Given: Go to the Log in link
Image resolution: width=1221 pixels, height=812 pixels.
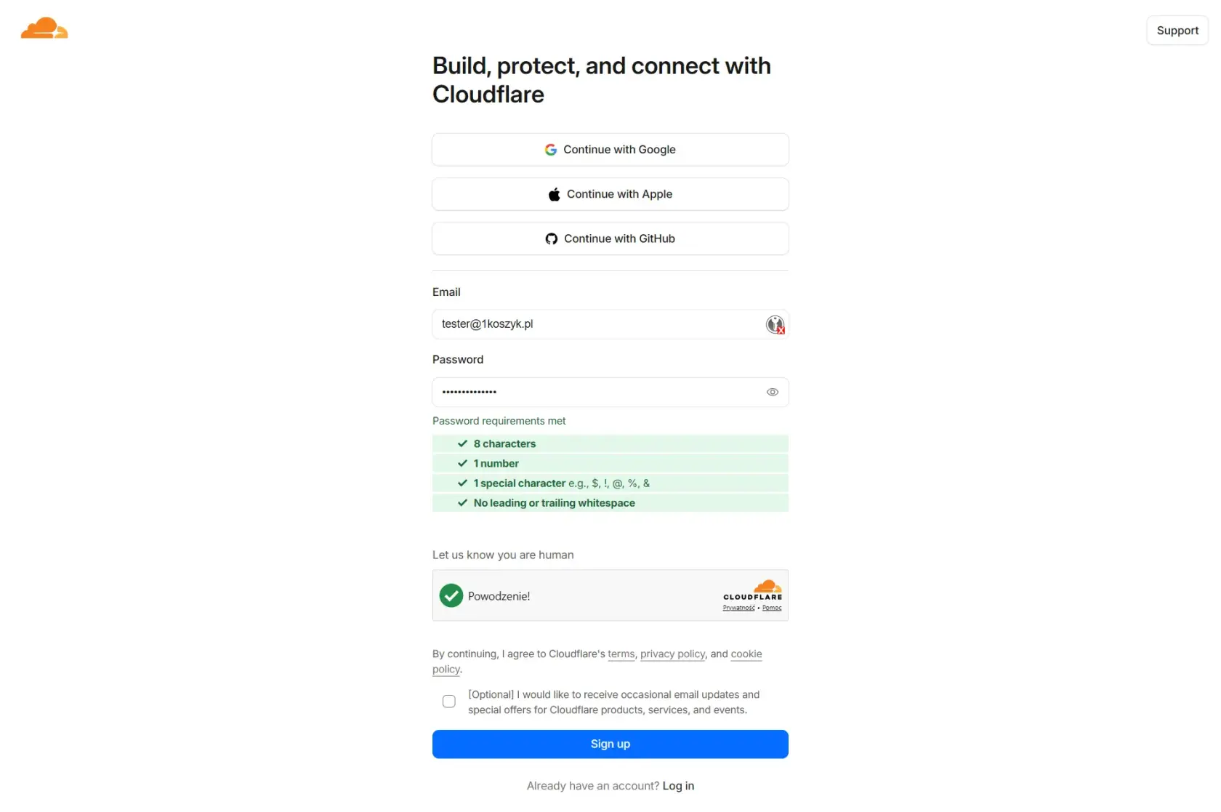Looking at the screenshot, I should (678, 786).
